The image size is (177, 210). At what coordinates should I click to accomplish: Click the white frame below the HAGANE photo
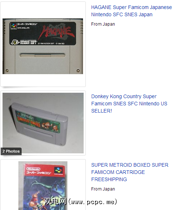(43, 80)
